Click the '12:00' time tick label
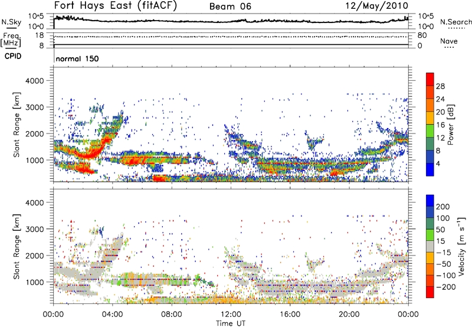 coord(231,315)
